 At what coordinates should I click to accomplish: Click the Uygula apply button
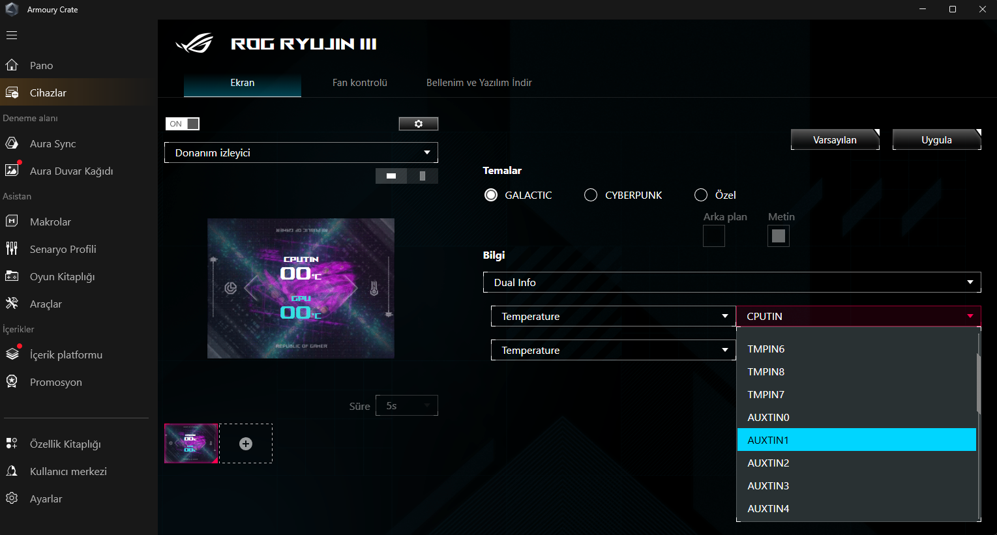point(937,139)
